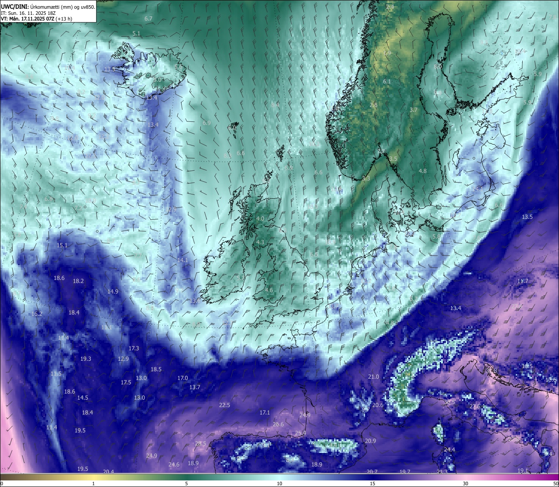Click the 19.1 value at bottom right
This screenshot has height=487, width=559.
point(523,471)
